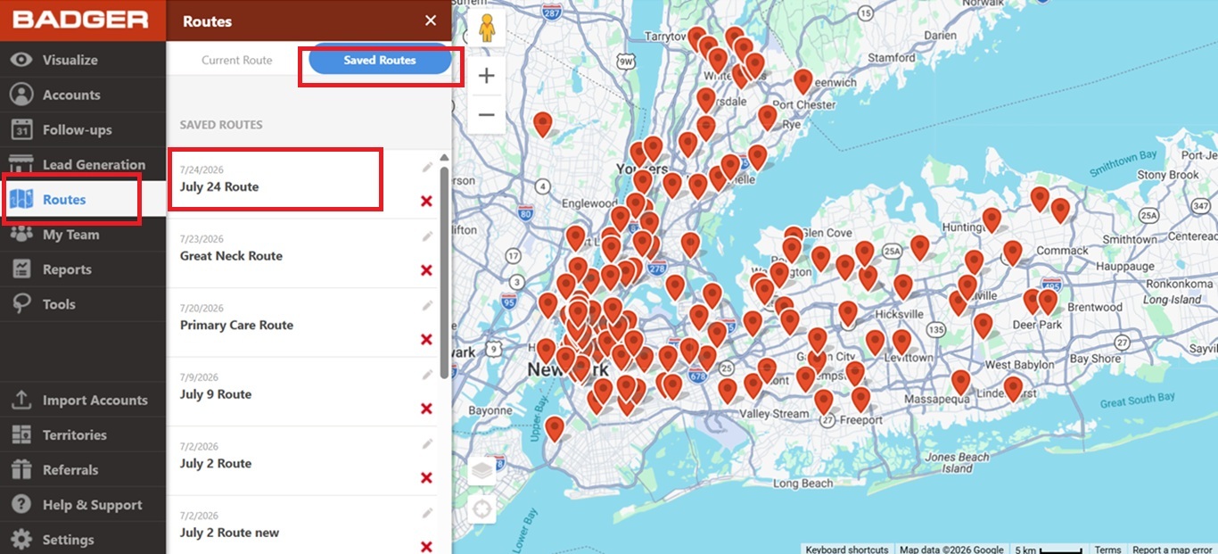1218x554 pixels.
Task: Switch to the Saved Routes tab
Action: point(380,60)
